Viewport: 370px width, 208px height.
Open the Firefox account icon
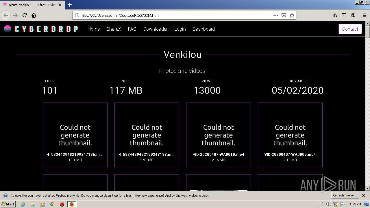tap(353, 15)
